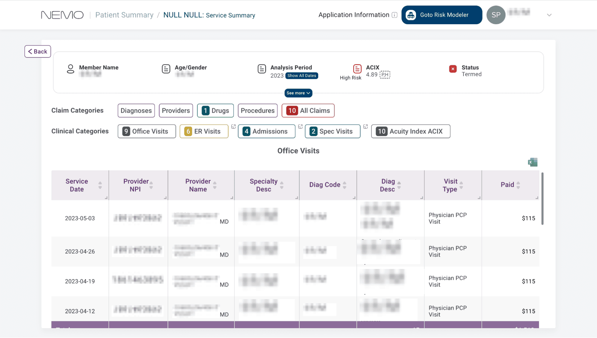
Task: Open the pop-out icon next to Admissions
Action: pyautogui.click(x=300, y=127)
